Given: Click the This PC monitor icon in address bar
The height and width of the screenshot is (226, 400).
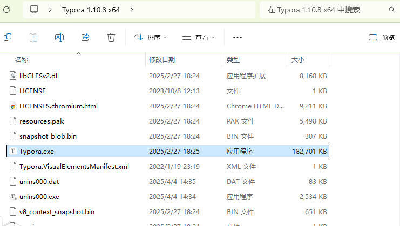Looking at the screenshot, I should (34, 10).
